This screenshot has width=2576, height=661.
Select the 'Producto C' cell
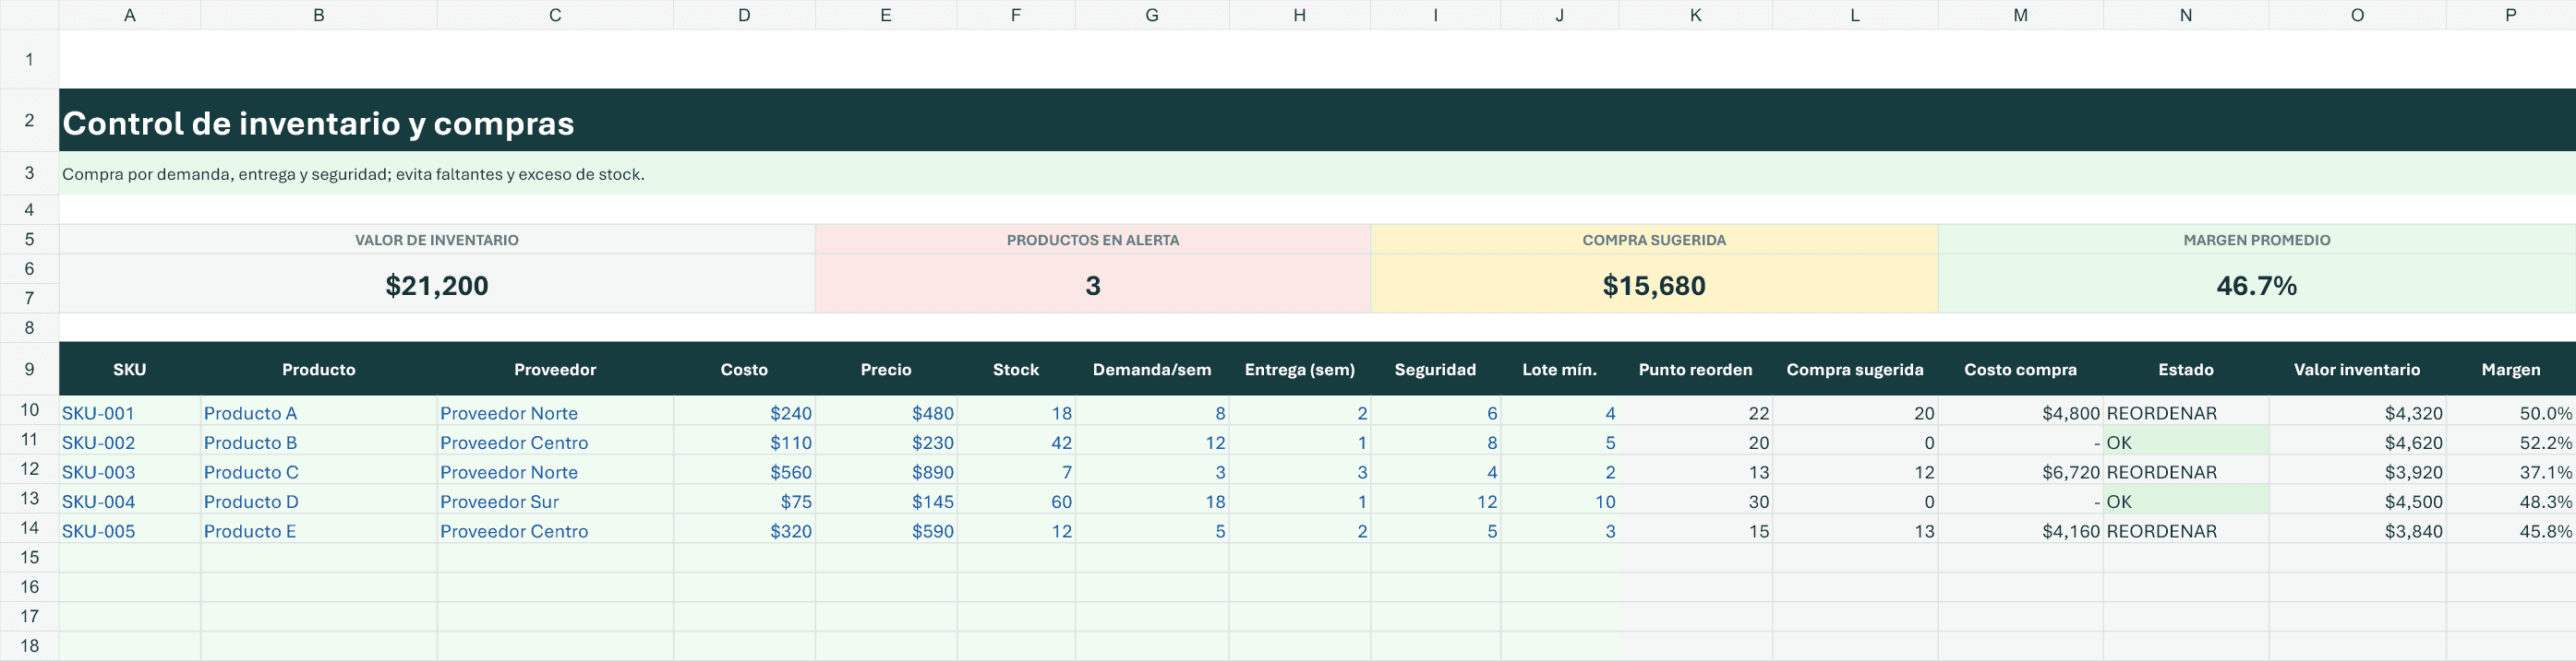click(319, 471)
